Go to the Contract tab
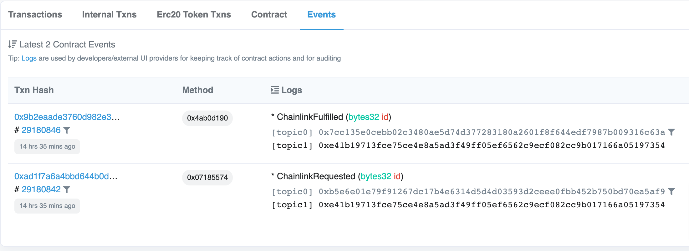The height and width of the screenshot is (251, 689). coord(269,15)
